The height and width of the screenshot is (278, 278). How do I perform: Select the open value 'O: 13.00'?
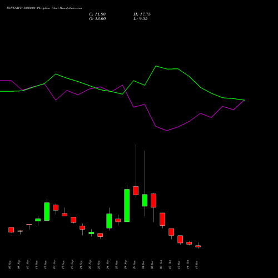pos(97,19)
